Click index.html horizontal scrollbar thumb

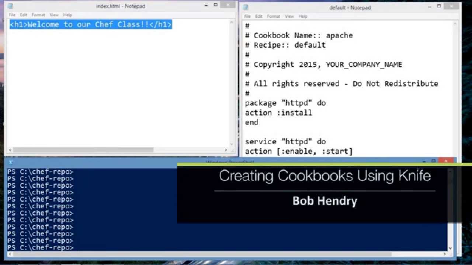[x=83, y=150]
